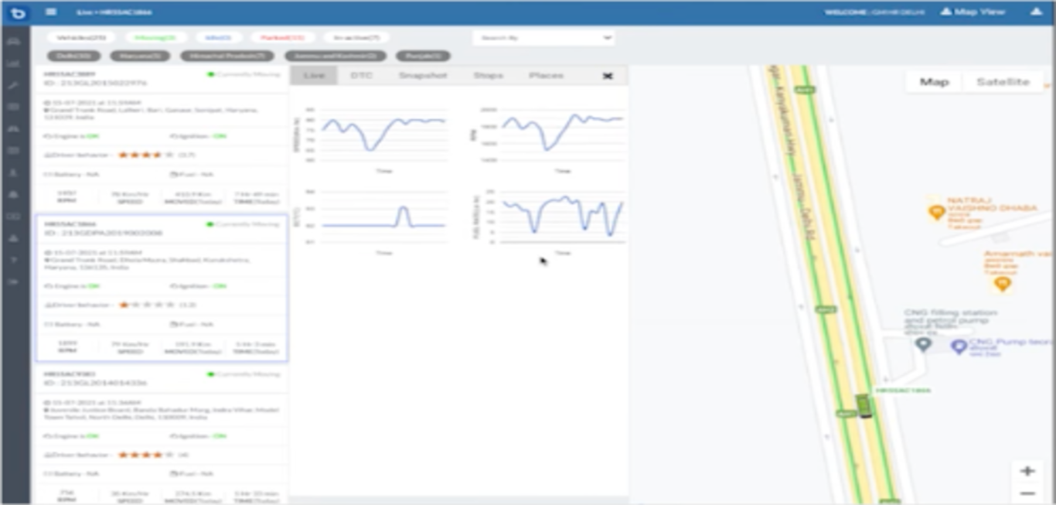The height and width of the screenshot is (505, 1056).
Task: Select the Jammu and Kashmir state chip
Action: point(335,56)
